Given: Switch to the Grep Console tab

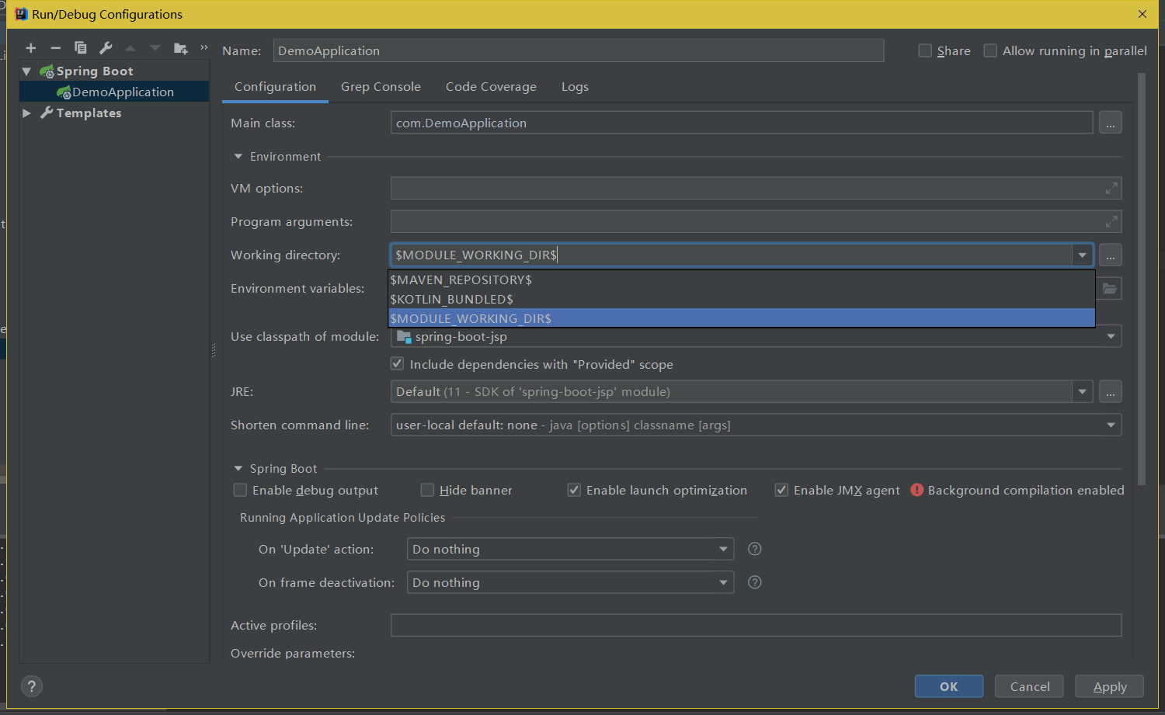Looking at the screenshot, I should click(x=381, y=86).
